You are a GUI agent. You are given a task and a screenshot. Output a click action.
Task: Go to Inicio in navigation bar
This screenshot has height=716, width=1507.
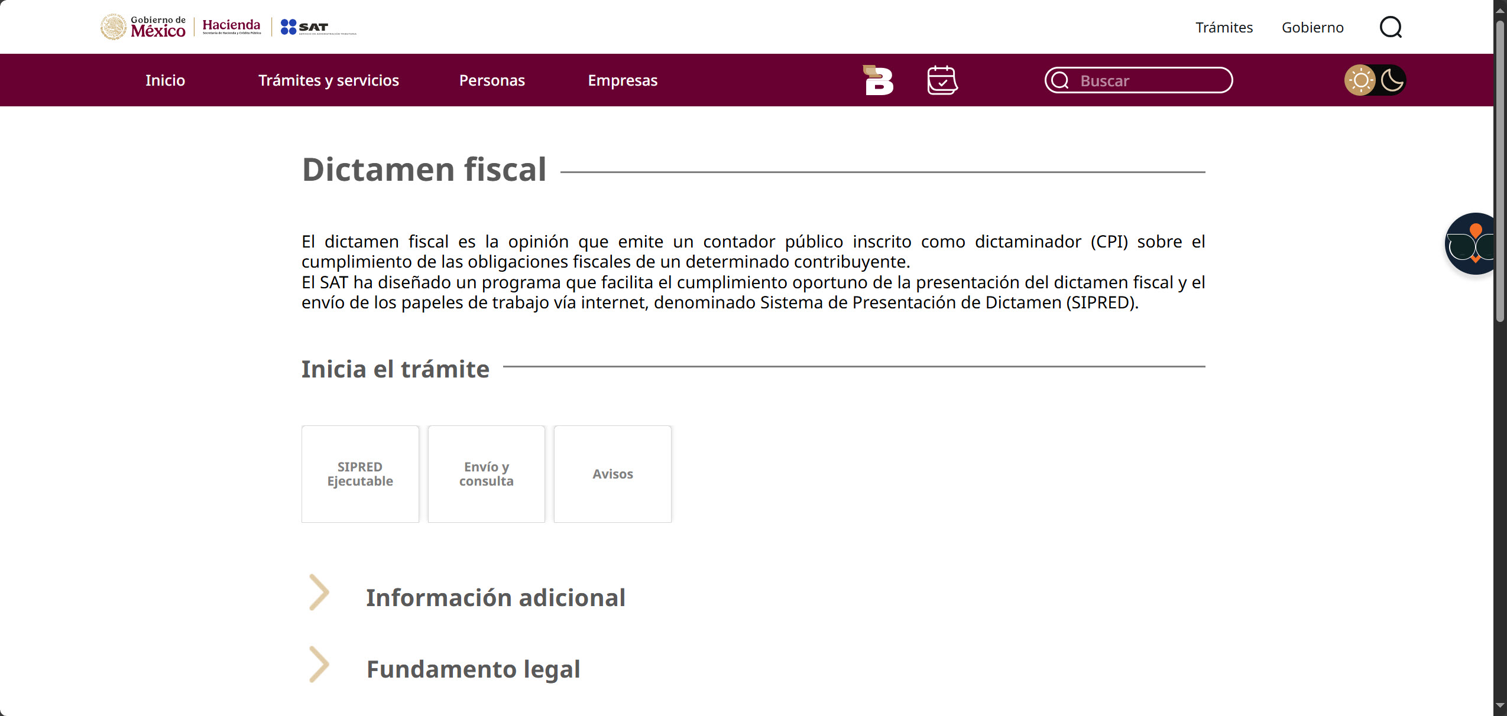(165, 80)
